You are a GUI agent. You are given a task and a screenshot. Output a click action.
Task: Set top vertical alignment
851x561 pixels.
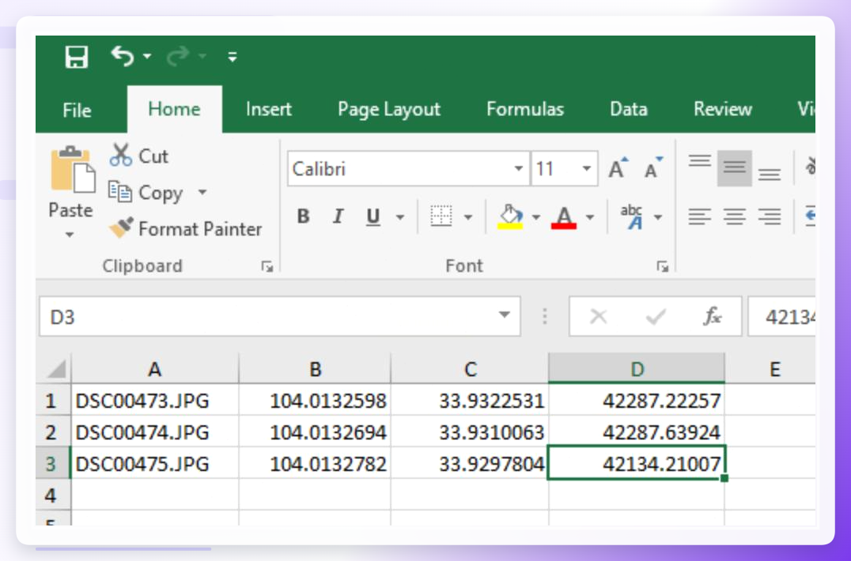coord(700,161)
